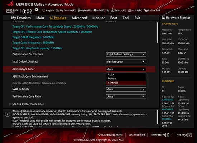Click the CPU/Memory heading

coord(170,24)
